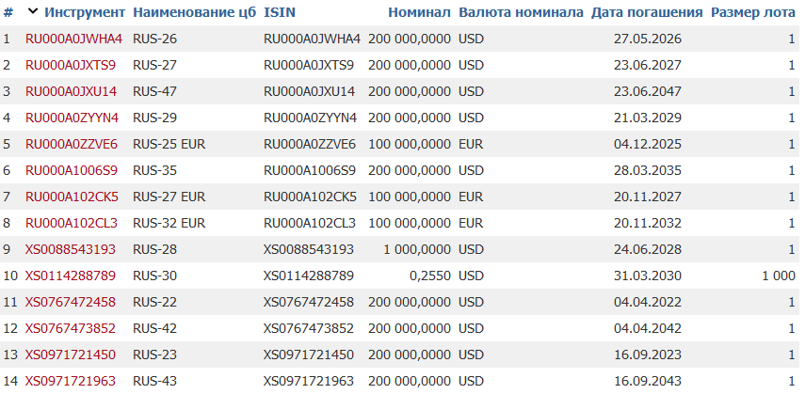This screenshot has width=805, height=394.
Task: Click the ISIN column header
Action: 280,12
